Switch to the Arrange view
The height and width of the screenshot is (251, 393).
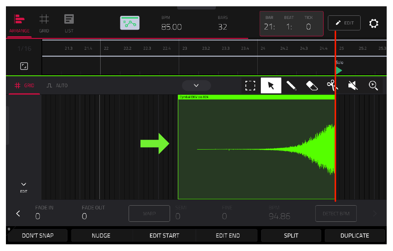click(19, 24)
